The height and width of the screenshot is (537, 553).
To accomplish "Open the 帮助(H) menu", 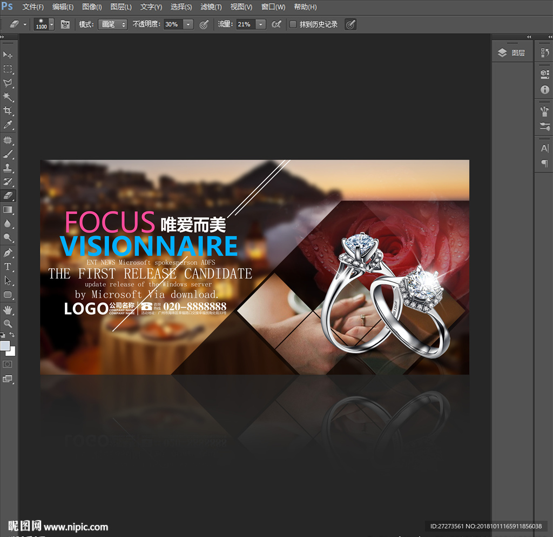I will (x=306, y=7).
